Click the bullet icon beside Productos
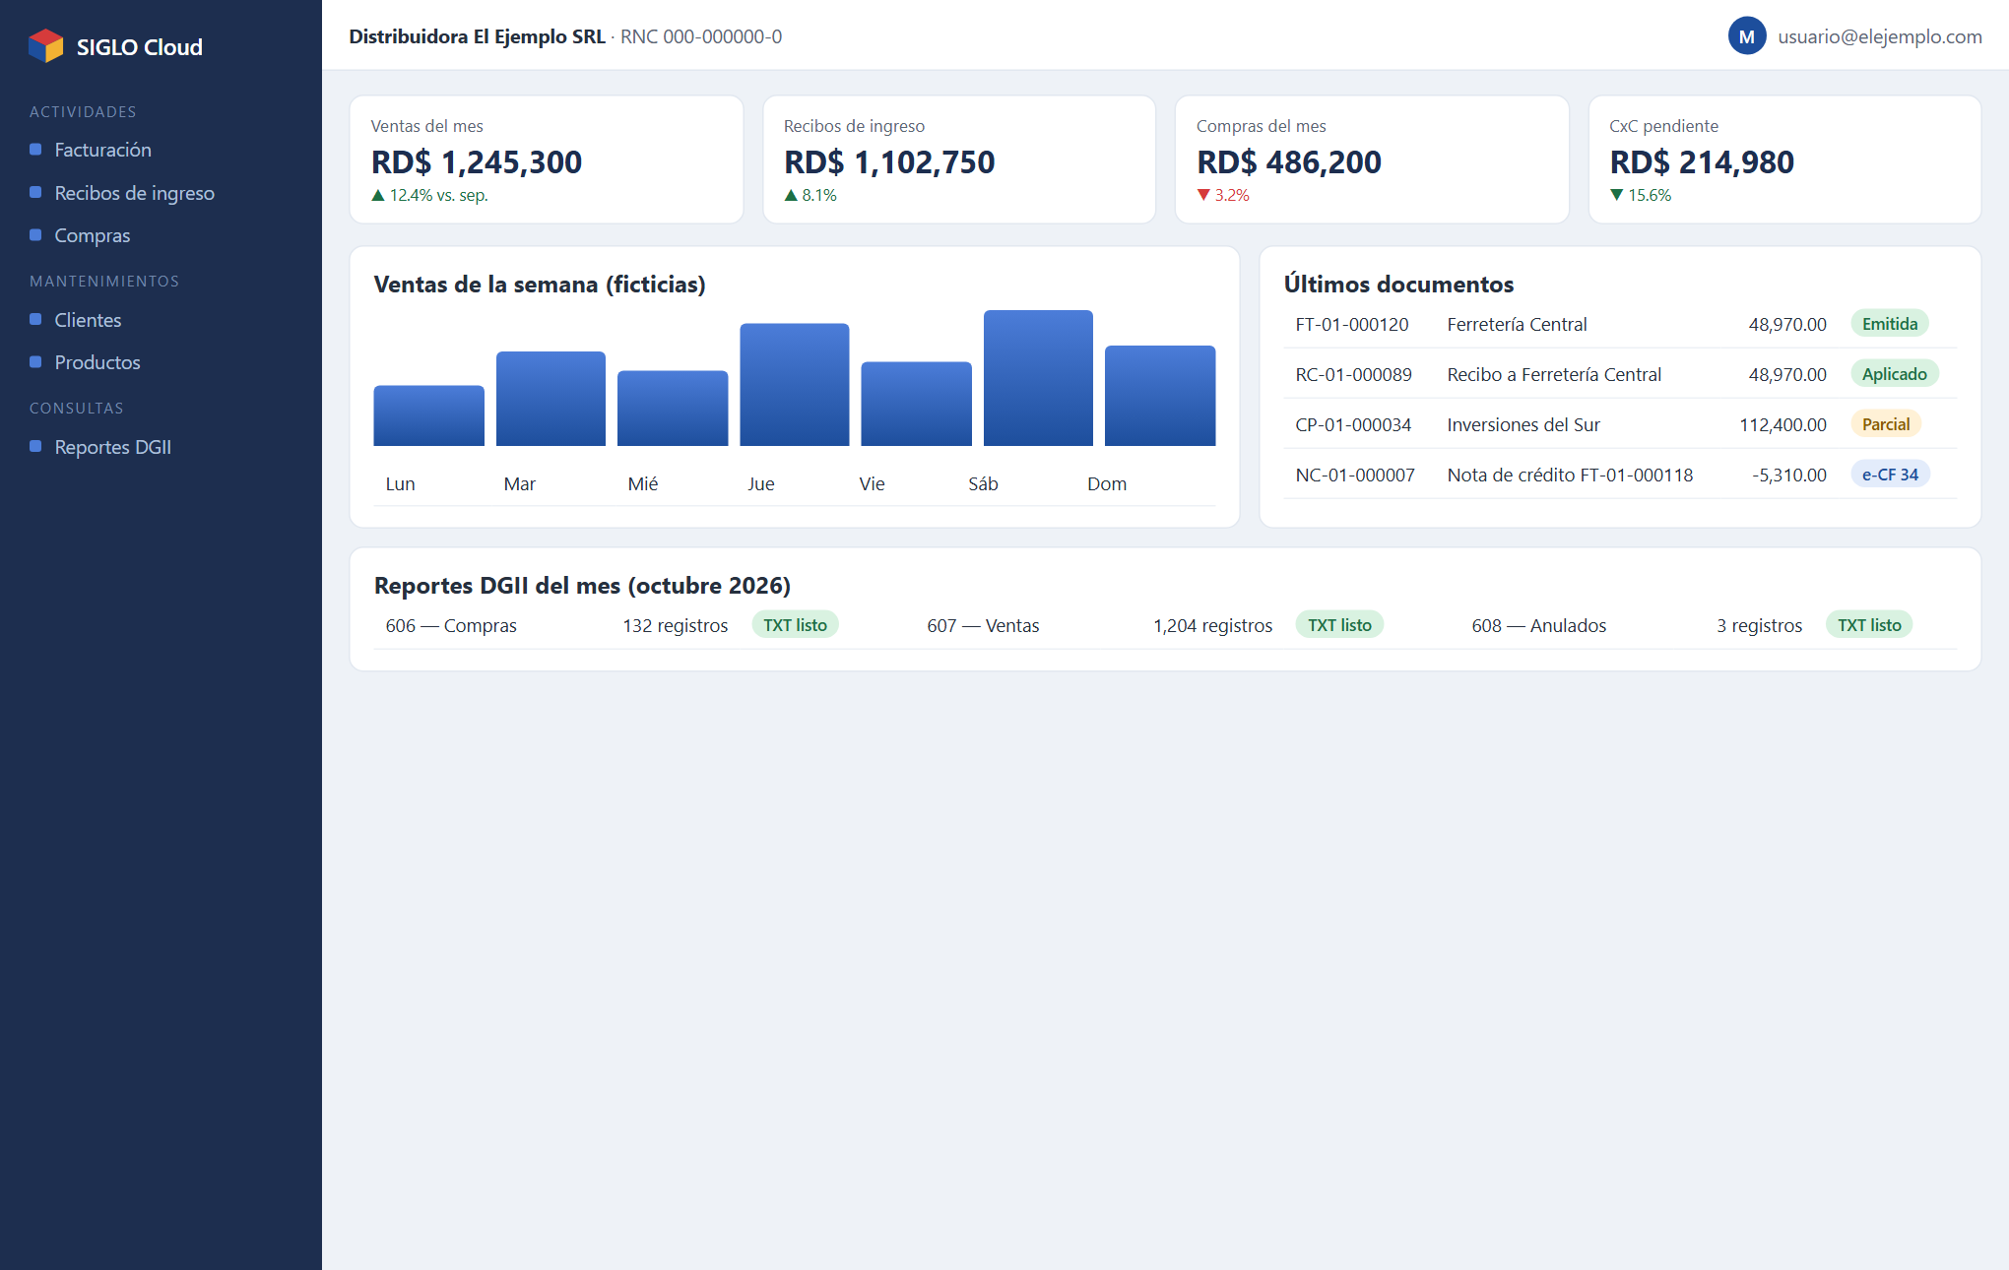 (x=35, y=362)
